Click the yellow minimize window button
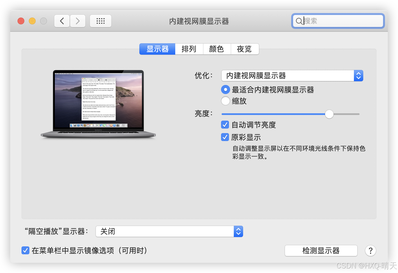Image resolution: width=398 pixels, height=273 pixels. [x=32, y=21]
